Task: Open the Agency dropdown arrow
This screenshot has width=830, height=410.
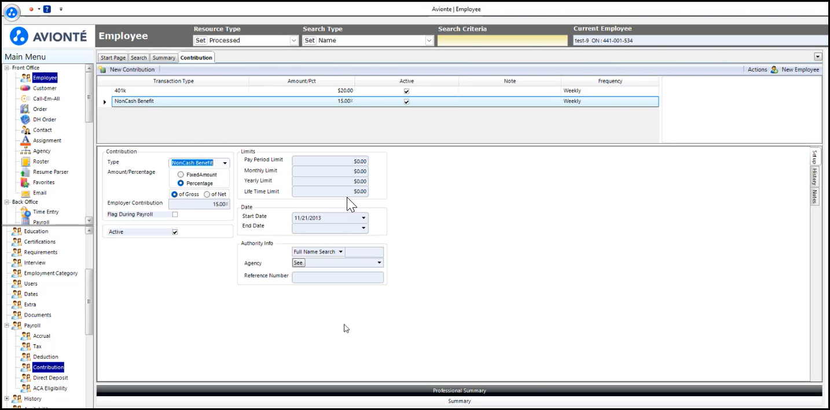Action: click(379, 263)
